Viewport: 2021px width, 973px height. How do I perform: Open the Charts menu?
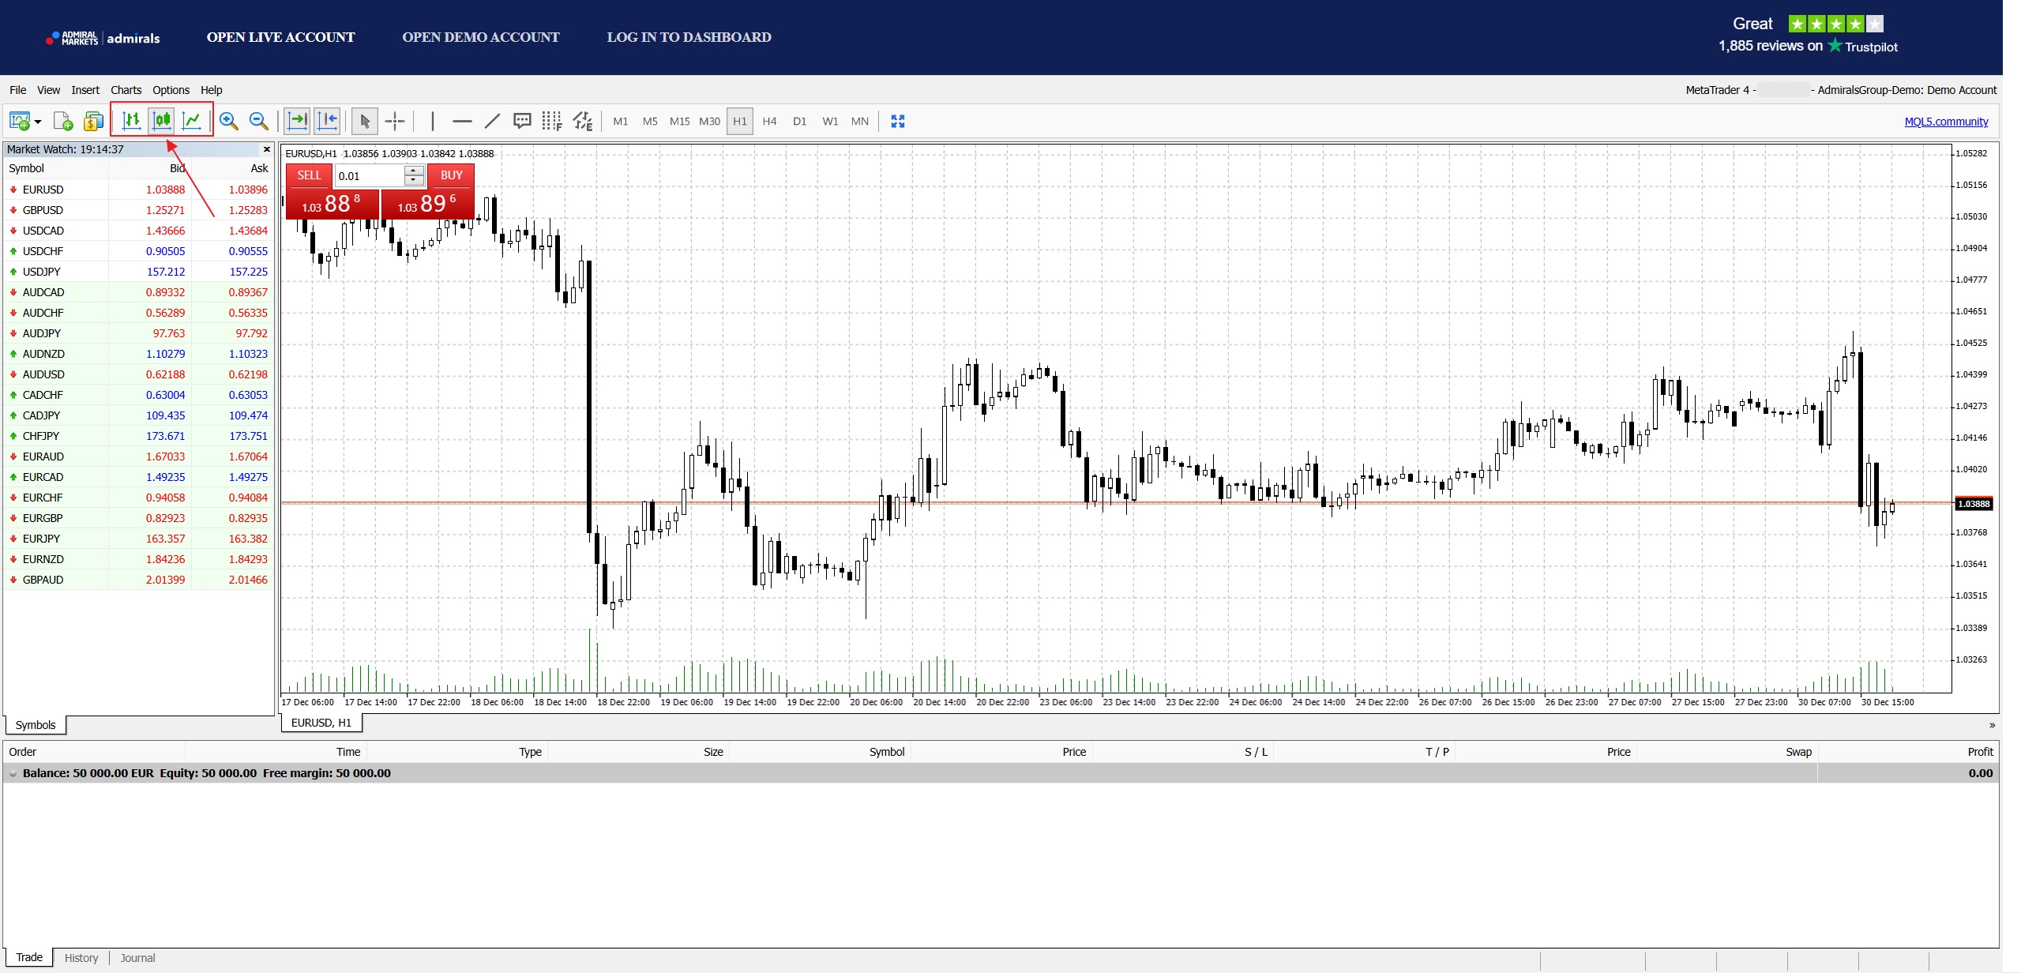click(126, 90)
